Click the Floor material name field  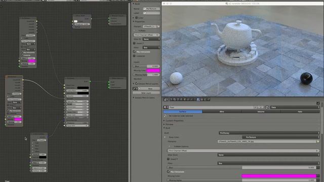211,107
